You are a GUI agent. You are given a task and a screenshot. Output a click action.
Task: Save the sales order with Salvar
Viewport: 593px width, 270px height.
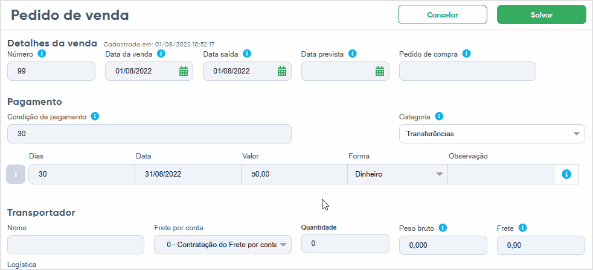click(x=542, y=14)
